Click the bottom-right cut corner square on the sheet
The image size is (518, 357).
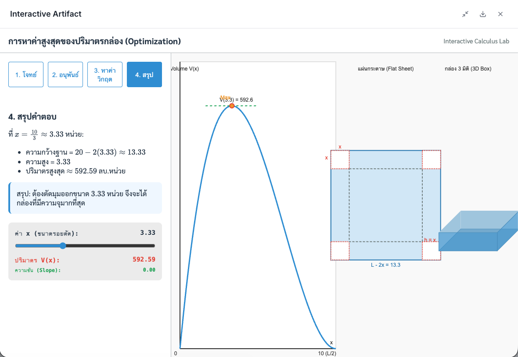point(431,251)
